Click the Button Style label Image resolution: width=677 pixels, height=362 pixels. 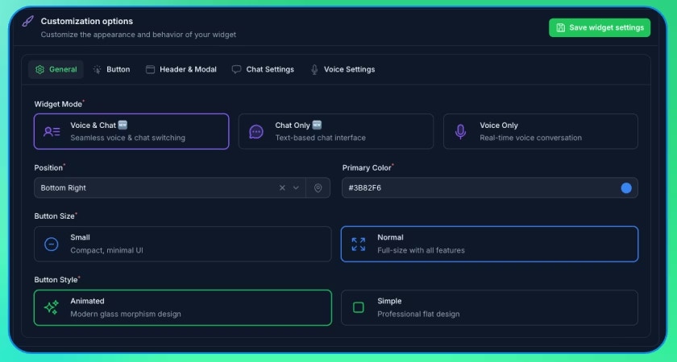pyautogui.click(x=56, y=280)
